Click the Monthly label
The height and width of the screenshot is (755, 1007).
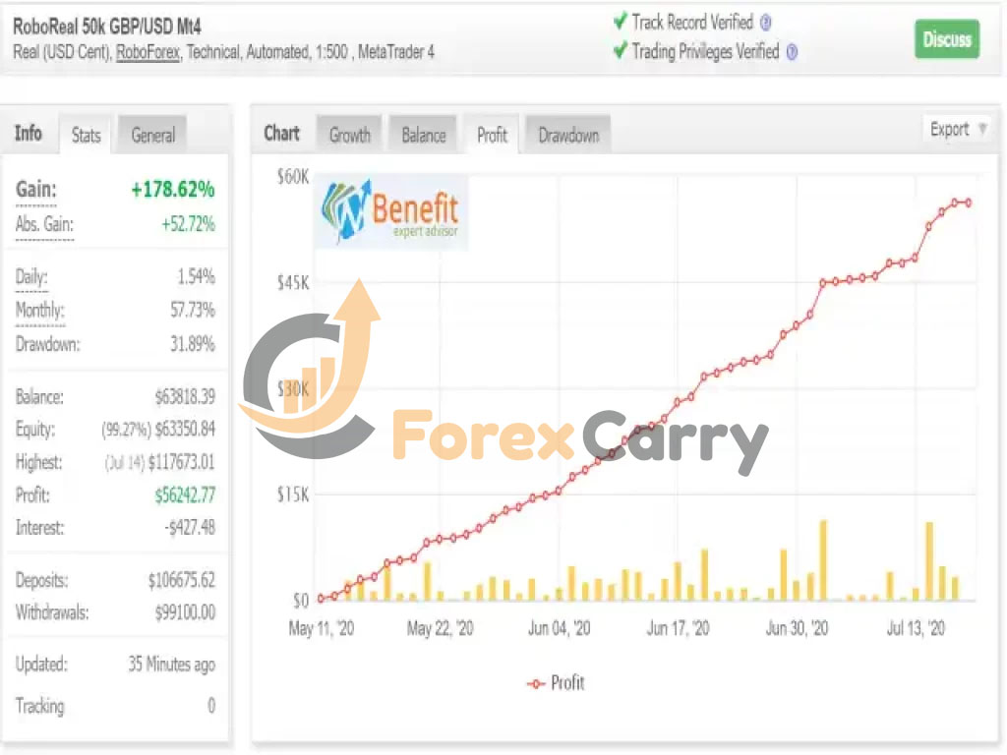point(39,310)
